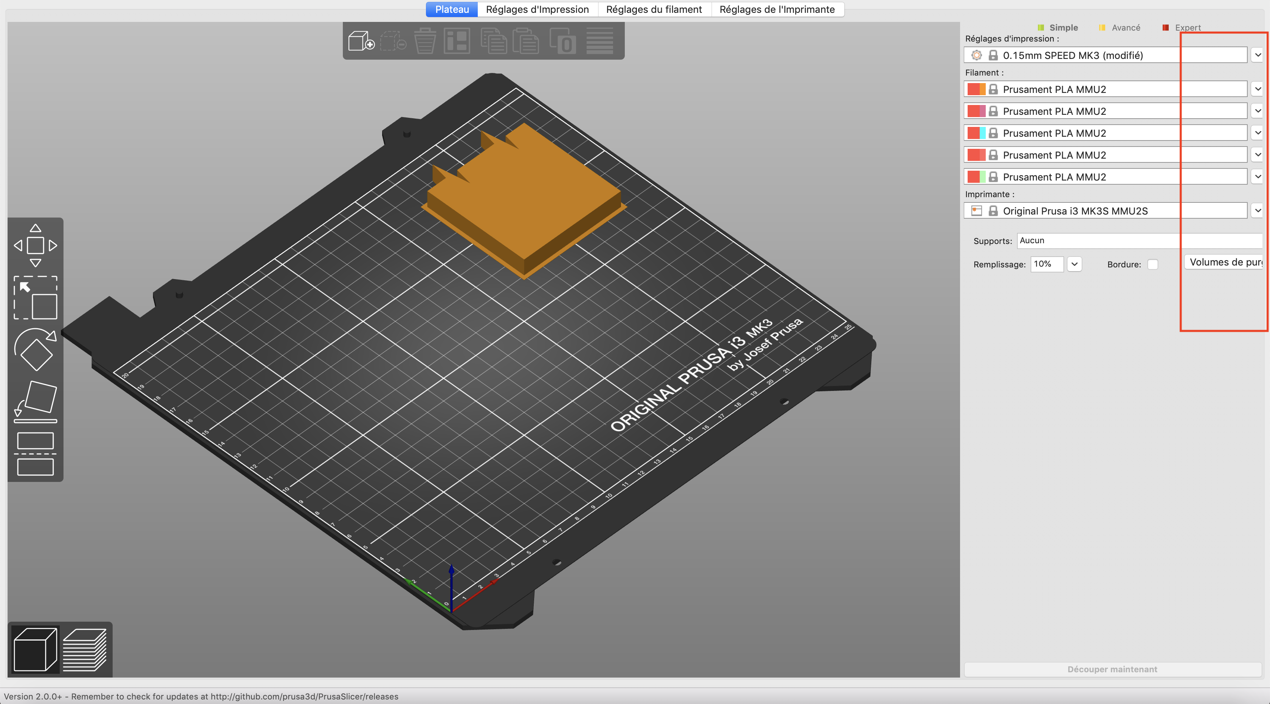Click the first Prusament PLA MMU2 color swatch
Image resolution: width=1270 pixels, height=704 pixels.
976,89
